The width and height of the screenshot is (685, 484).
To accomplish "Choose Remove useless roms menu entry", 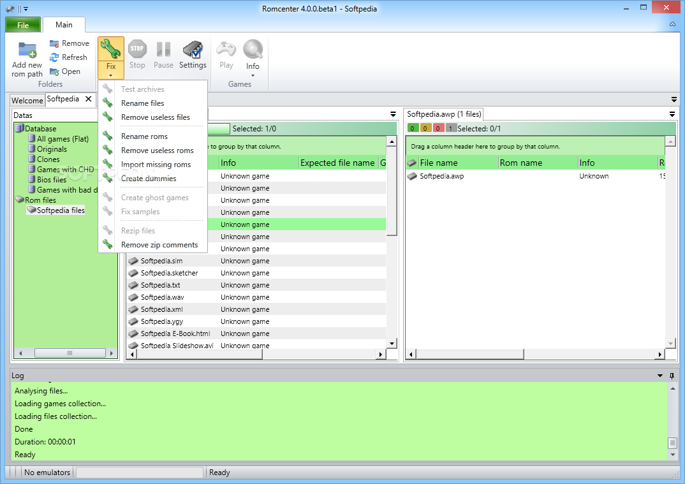I will (153, 150).
